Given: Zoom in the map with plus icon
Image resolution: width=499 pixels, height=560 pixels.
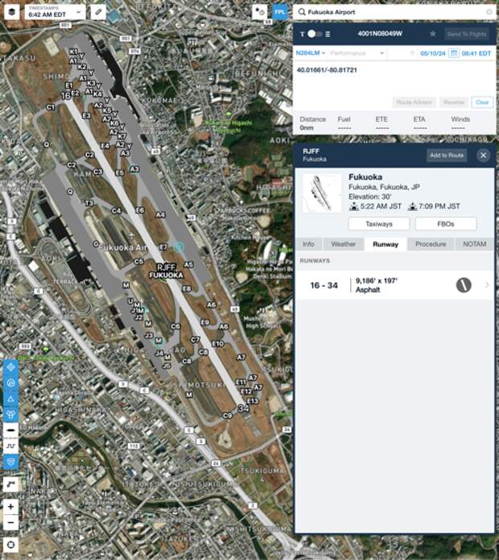Looking at the screenshot, I should (10, 507).
